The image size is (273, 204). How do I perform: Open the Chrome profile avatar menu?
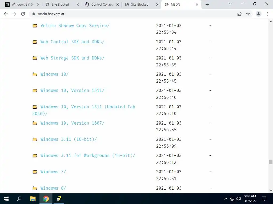click(x=259, y=14)
